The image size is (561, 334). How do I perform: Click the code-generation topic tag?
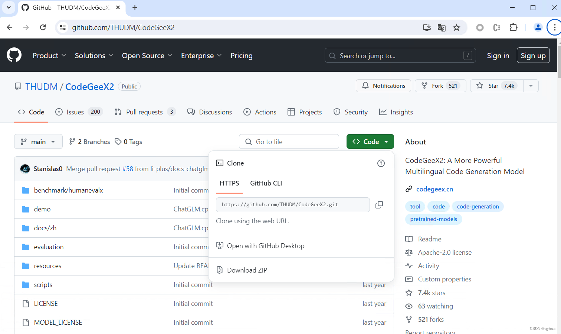tap(478, 207)
